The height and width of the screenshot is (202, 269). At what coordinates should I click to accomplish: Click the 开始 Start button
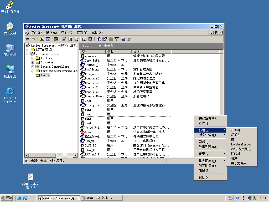coord(7,198)
